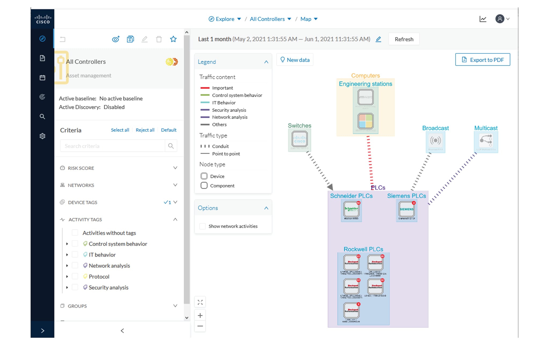Click the delete preset trash icon

click(159, 39)
